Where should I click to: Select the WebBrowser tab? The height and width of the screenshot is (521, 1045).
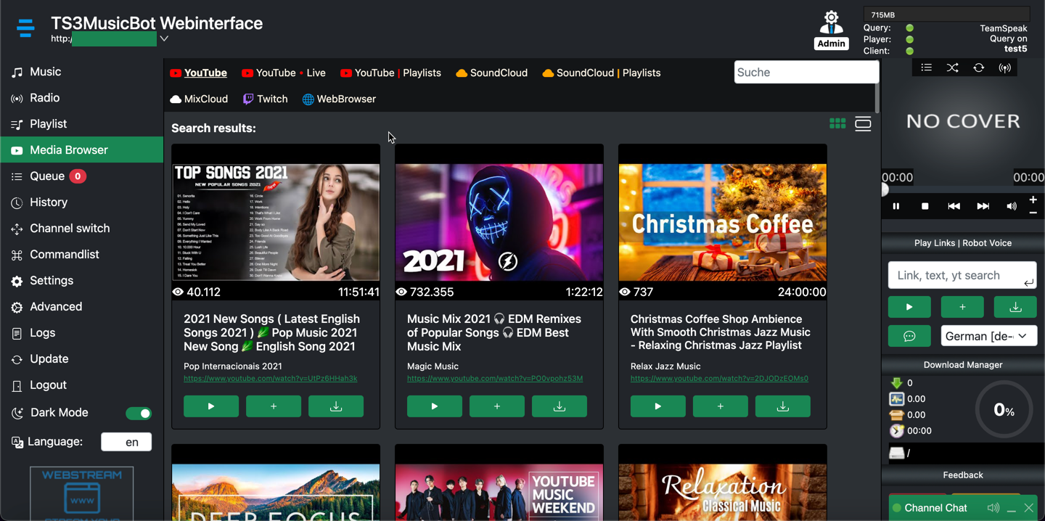coord(339,99)
